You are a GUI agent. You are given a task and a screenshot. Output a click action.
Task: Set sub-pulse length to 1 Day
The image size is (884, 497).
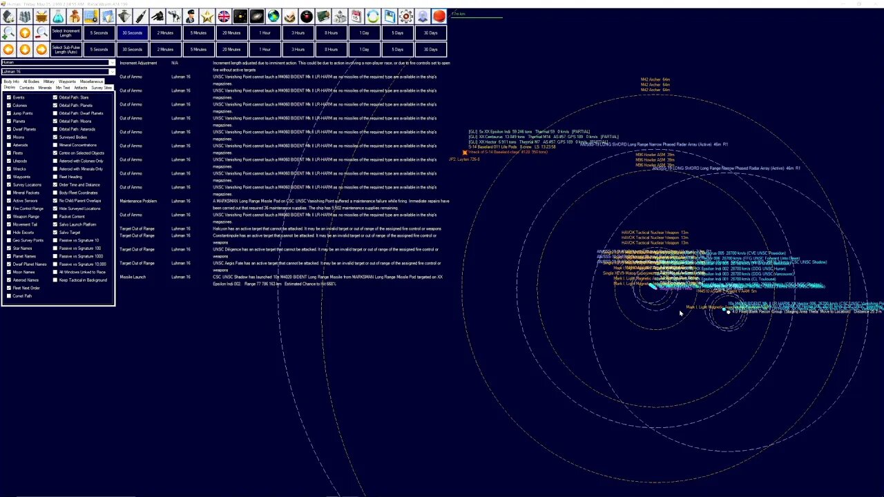pos(364,49)
